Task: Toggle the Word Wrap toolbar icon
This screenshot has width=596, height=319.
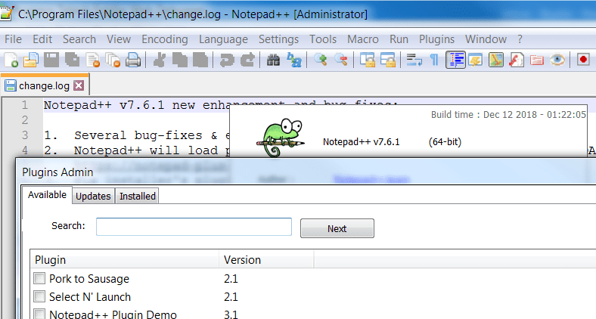Action: (414, 60)
